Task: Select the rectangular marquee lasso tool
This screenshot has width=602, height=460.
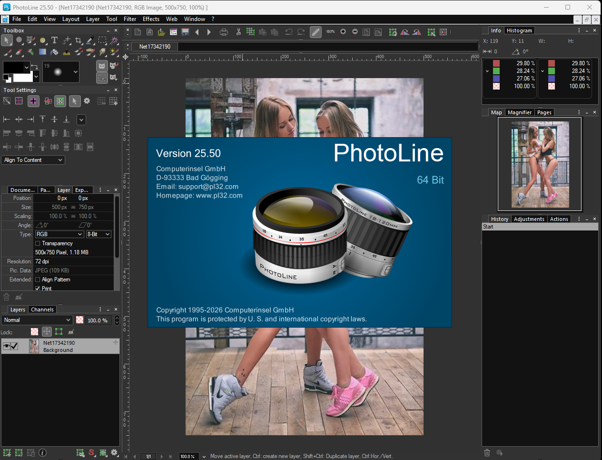Action: [102, 40]
